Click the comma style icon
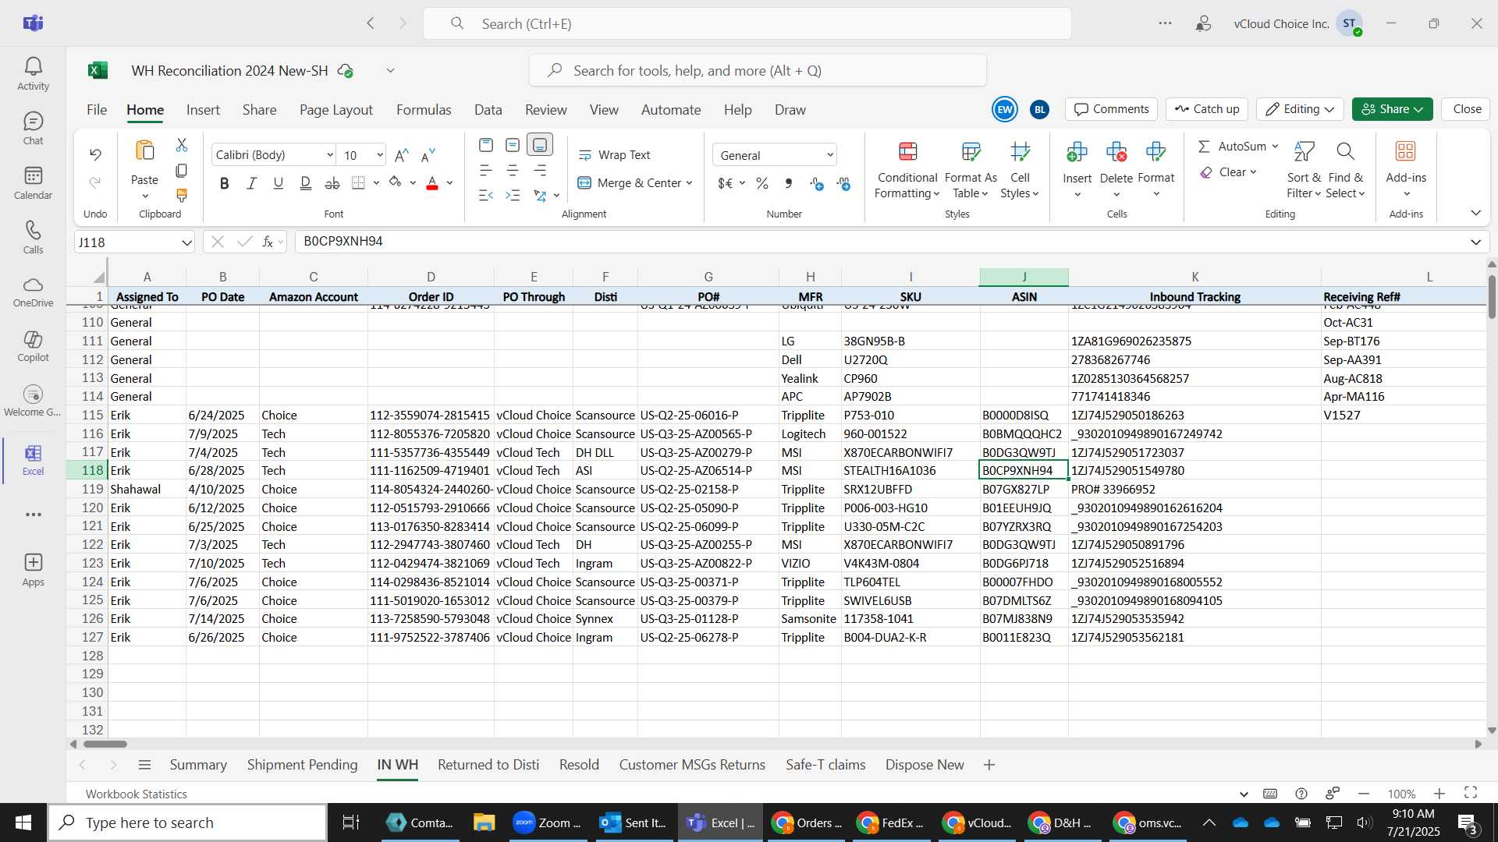The width and height of the screenshot is (1498, 842). pos(789,183)
